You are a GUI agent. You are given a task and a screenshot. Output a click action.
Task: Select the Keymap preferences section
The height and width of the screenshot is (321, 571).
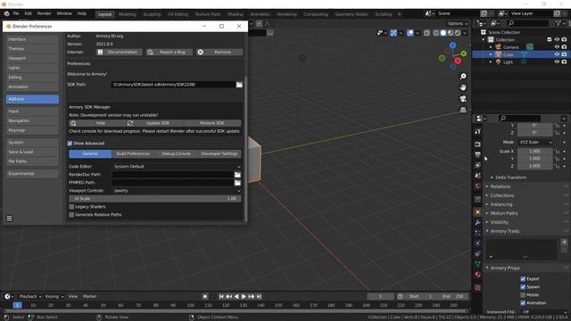32,130
